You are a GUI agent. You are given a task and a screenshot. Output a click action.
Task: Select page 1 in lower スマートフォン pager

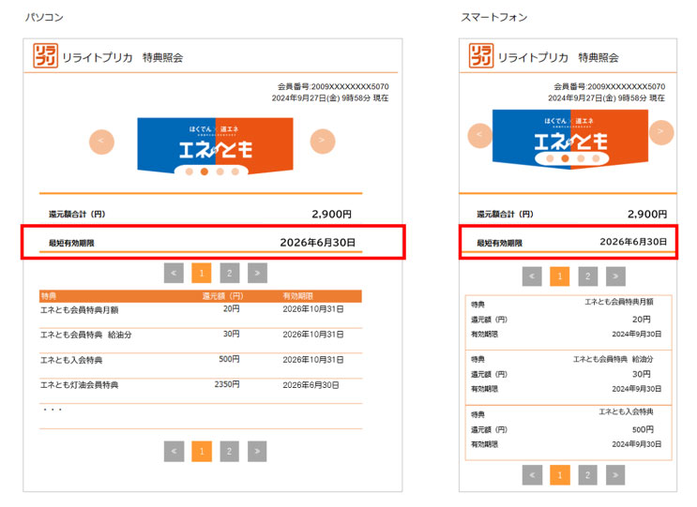point(560,475)
